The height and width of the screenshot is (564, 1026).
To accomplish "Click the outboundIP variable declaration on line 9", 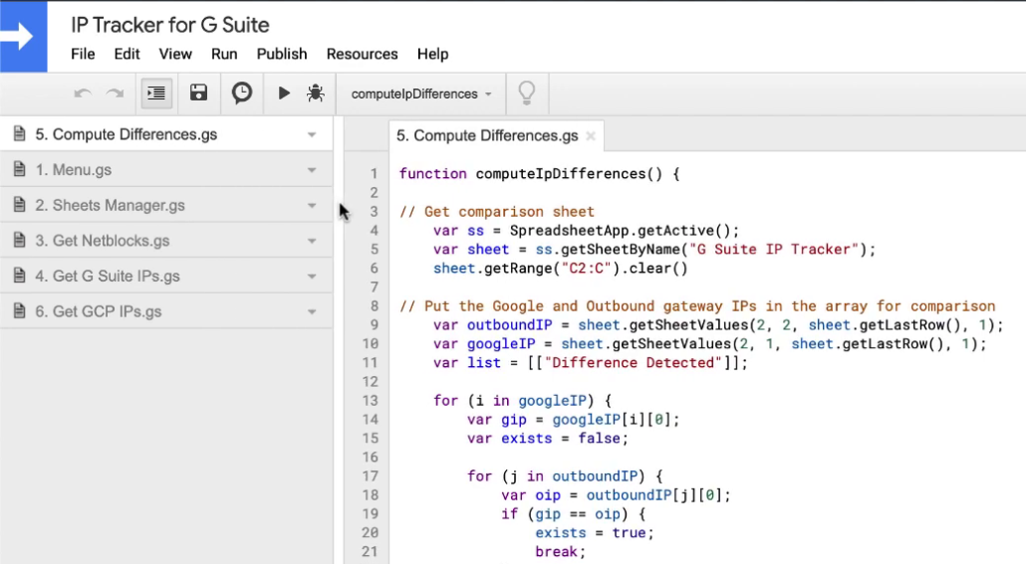I will (x=510, y=325).
